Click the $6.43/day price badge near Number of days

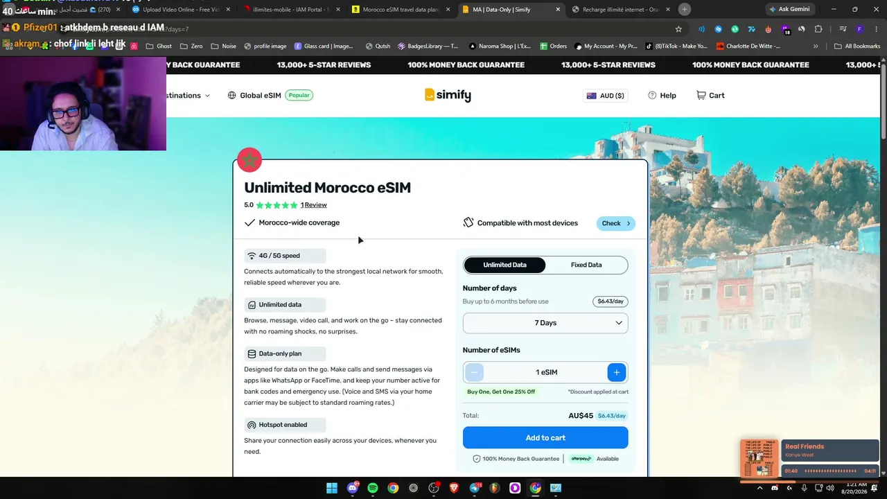[x=611, y=301]
